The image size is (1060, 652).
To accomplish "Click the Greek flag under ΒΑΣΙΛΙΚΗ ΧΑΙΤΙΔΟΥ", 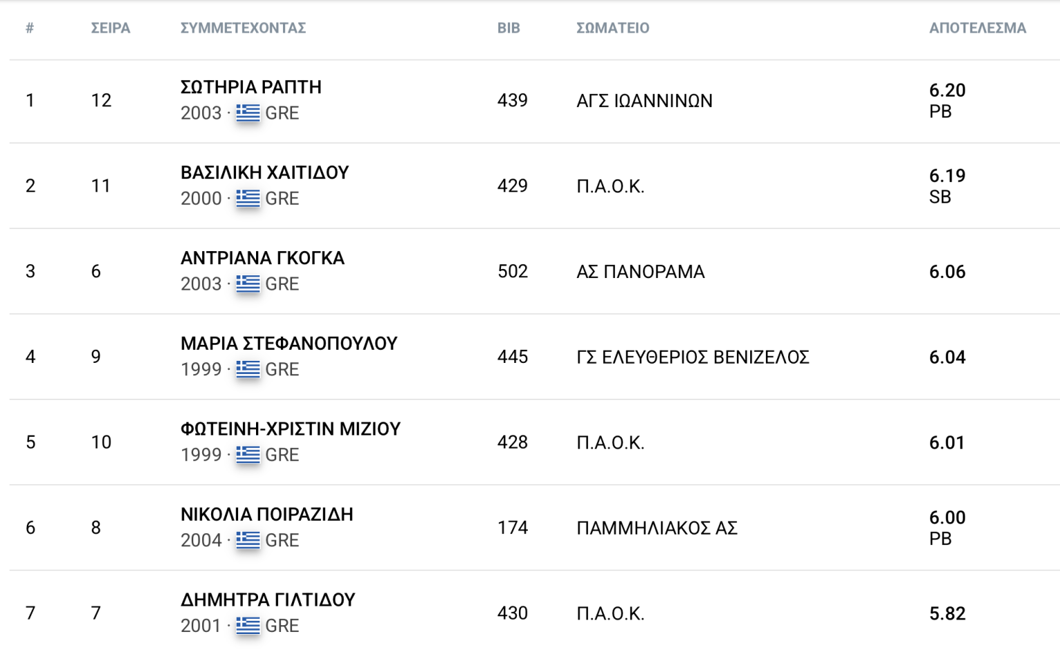I will (248, 199).
